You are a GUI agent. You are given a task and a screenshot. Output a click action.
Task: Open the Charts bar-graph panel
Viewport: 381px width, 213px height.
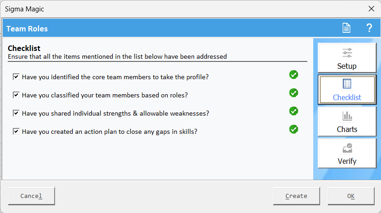point(347,122)
